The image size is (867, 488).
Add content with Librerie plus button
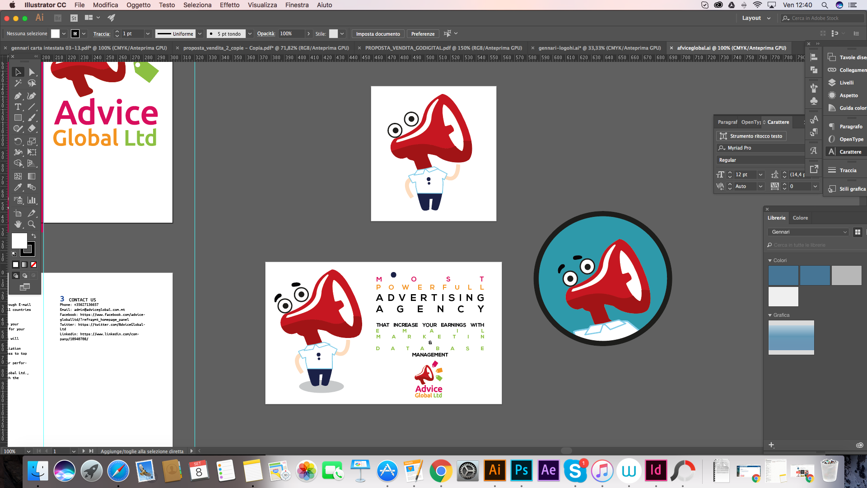tap(771, 446)
